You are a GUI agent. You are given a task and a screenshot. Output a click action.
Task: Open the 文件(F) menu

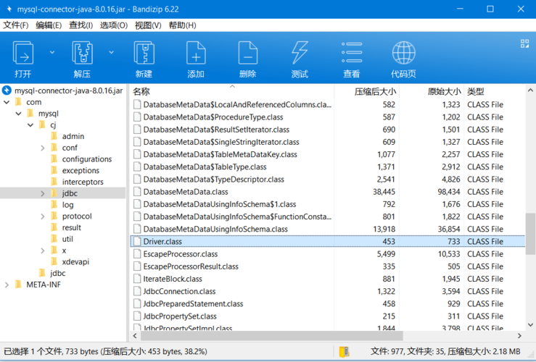pos(15,25)
